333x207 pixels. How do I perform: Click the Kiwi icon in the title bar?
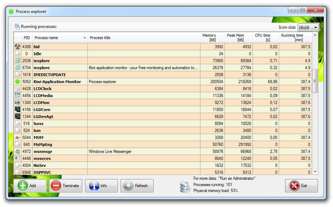(x=10, y=11)
